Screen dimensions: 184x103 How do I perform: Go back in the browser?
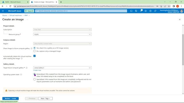click(3, 6)
